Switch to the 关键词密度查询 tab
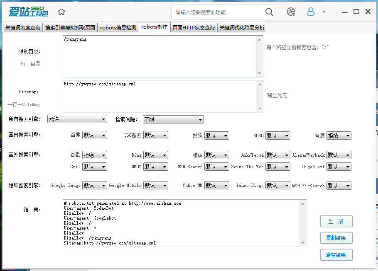The width and height of the screenshot is (378, 271). (x=23, y=28)
